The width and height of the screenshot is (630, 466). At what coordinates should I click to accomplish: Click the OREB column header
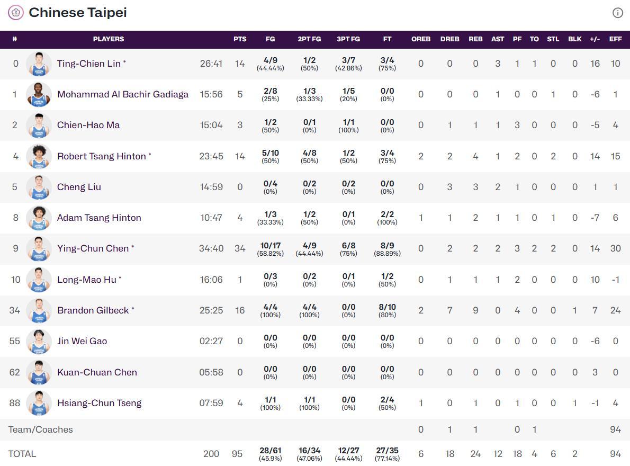[421, 39]
